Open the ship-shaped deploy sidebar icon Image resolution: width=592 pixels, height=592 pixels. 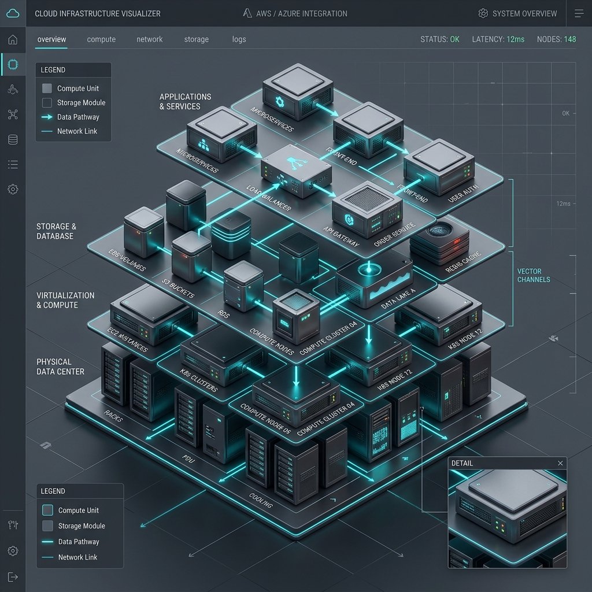point(13,89)
